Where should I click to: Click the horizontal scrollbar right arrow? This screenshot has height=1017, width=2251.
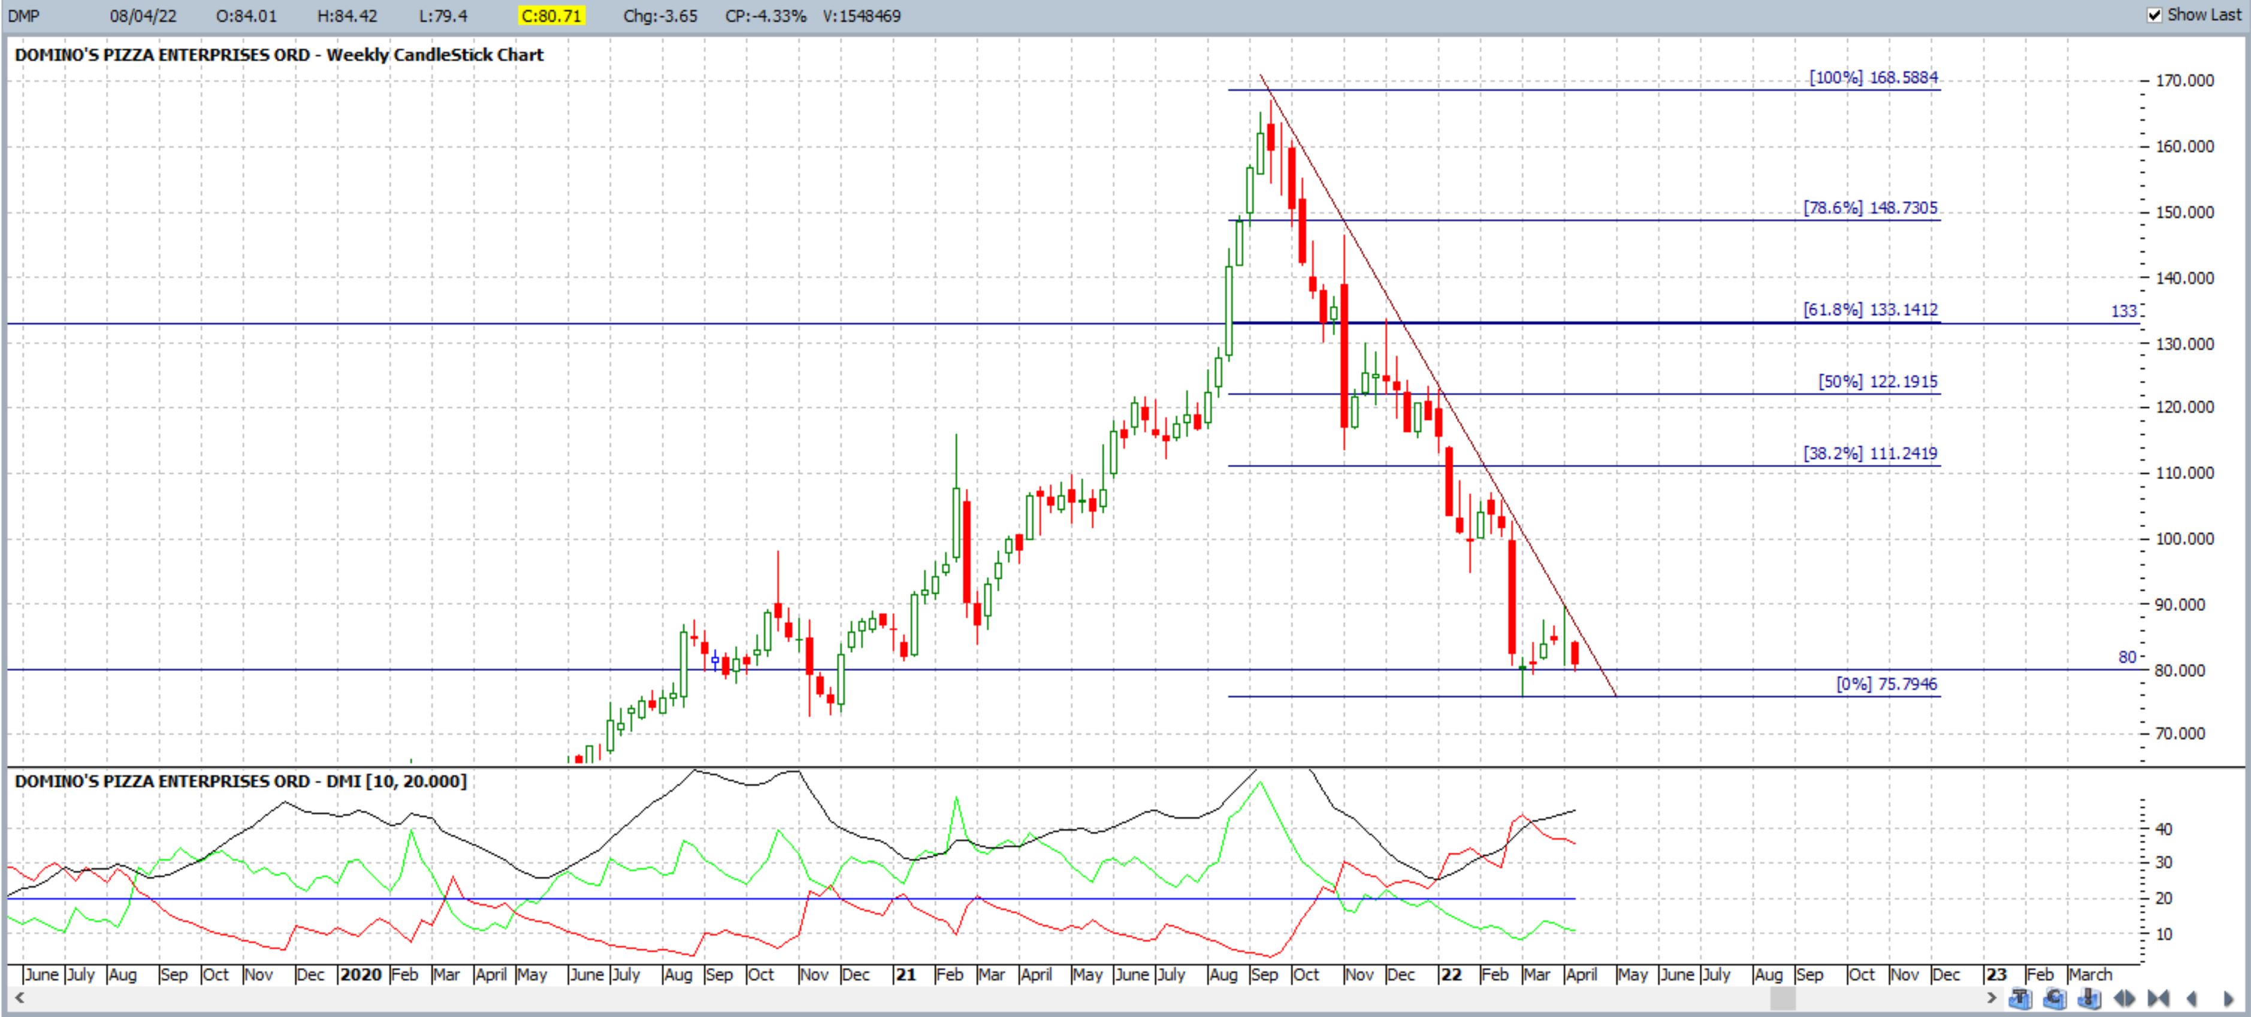tap(1992, 998)
